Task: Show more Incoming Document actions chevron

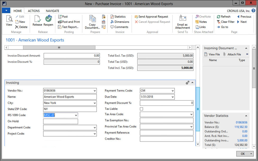Action: point(247,54)
